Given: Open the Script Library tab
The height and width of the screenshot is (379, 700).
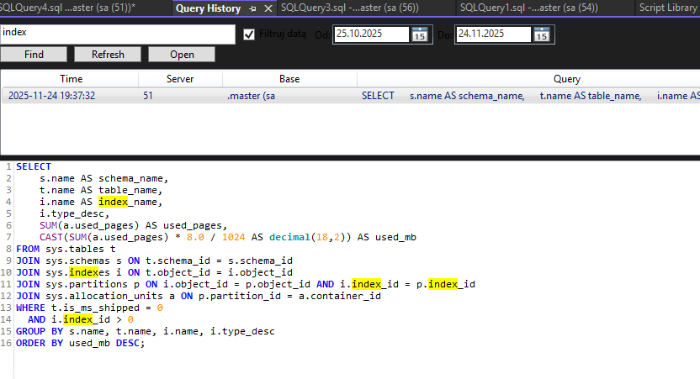Looking at the screenshot, I should 668,8.
